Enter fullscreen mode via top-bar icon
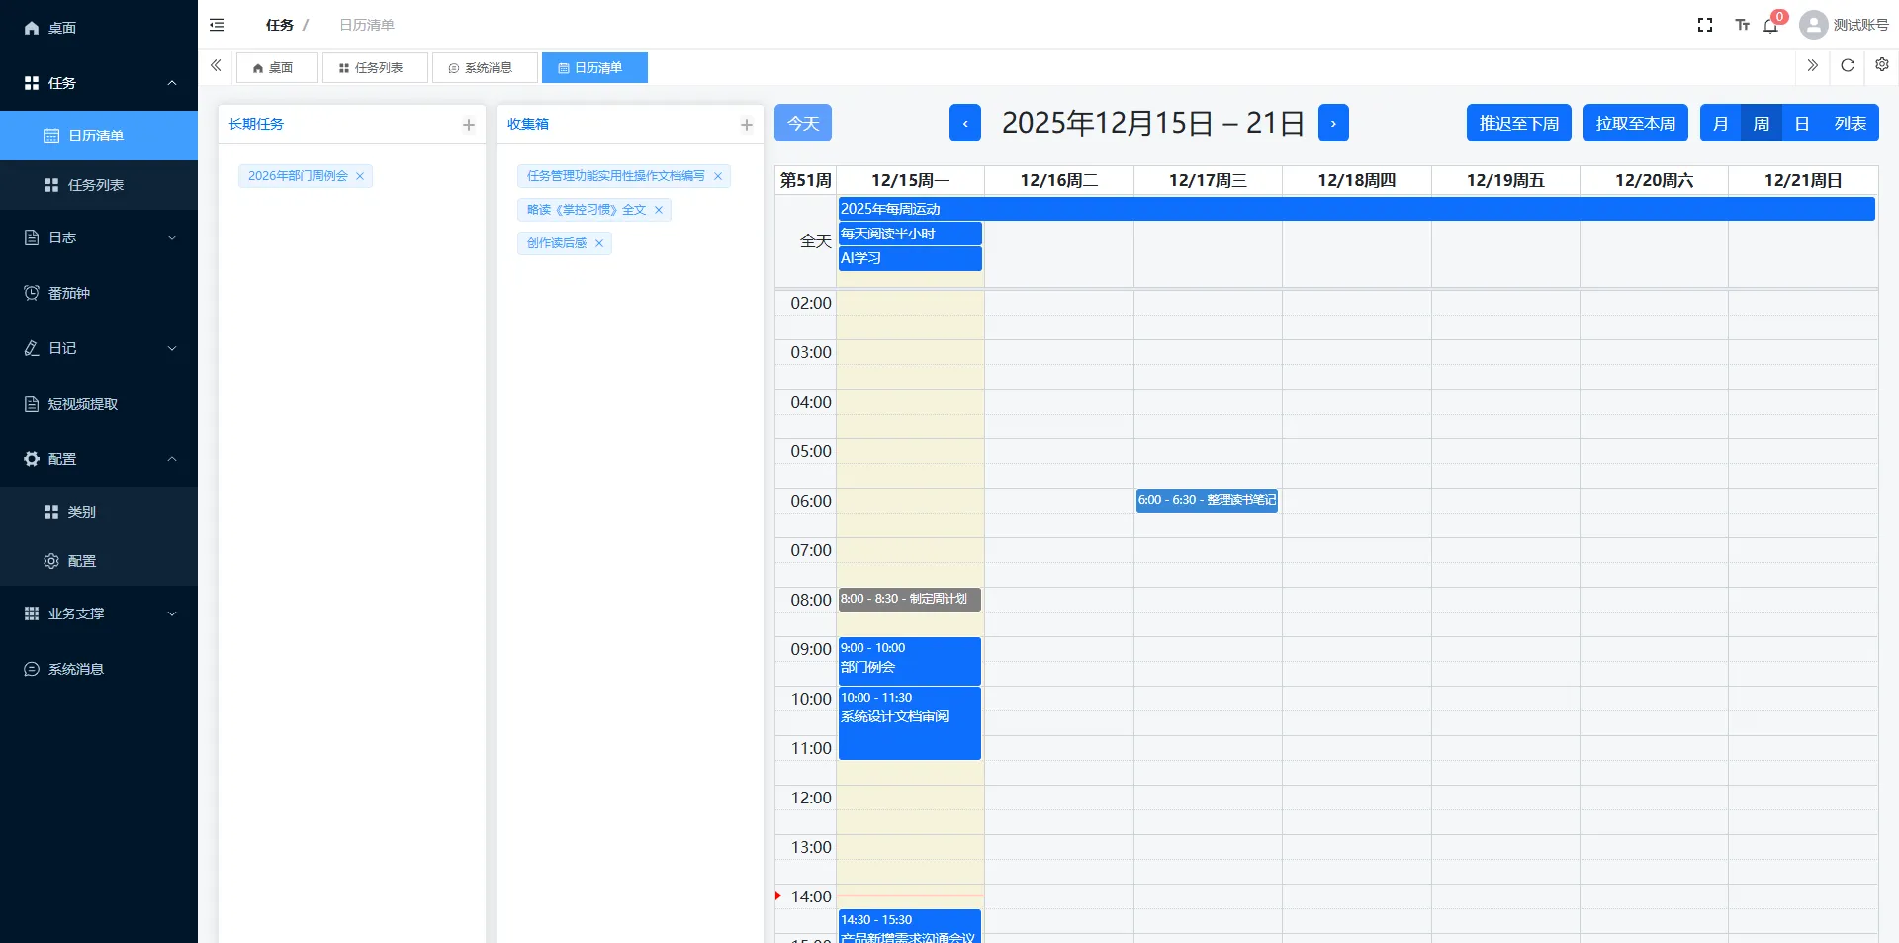 click(1705, 25)
